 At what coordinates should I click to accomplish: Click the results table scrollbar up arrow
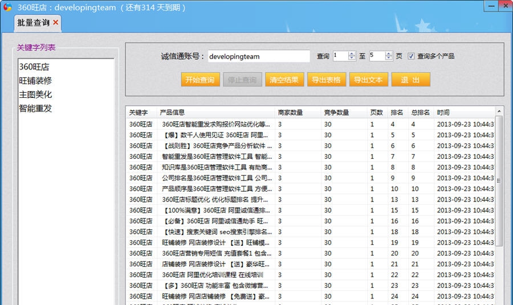499,112
